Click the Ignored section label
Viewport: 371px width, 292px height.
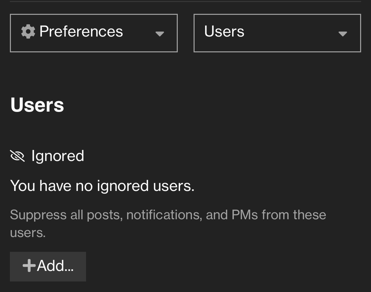click(58, 156)
